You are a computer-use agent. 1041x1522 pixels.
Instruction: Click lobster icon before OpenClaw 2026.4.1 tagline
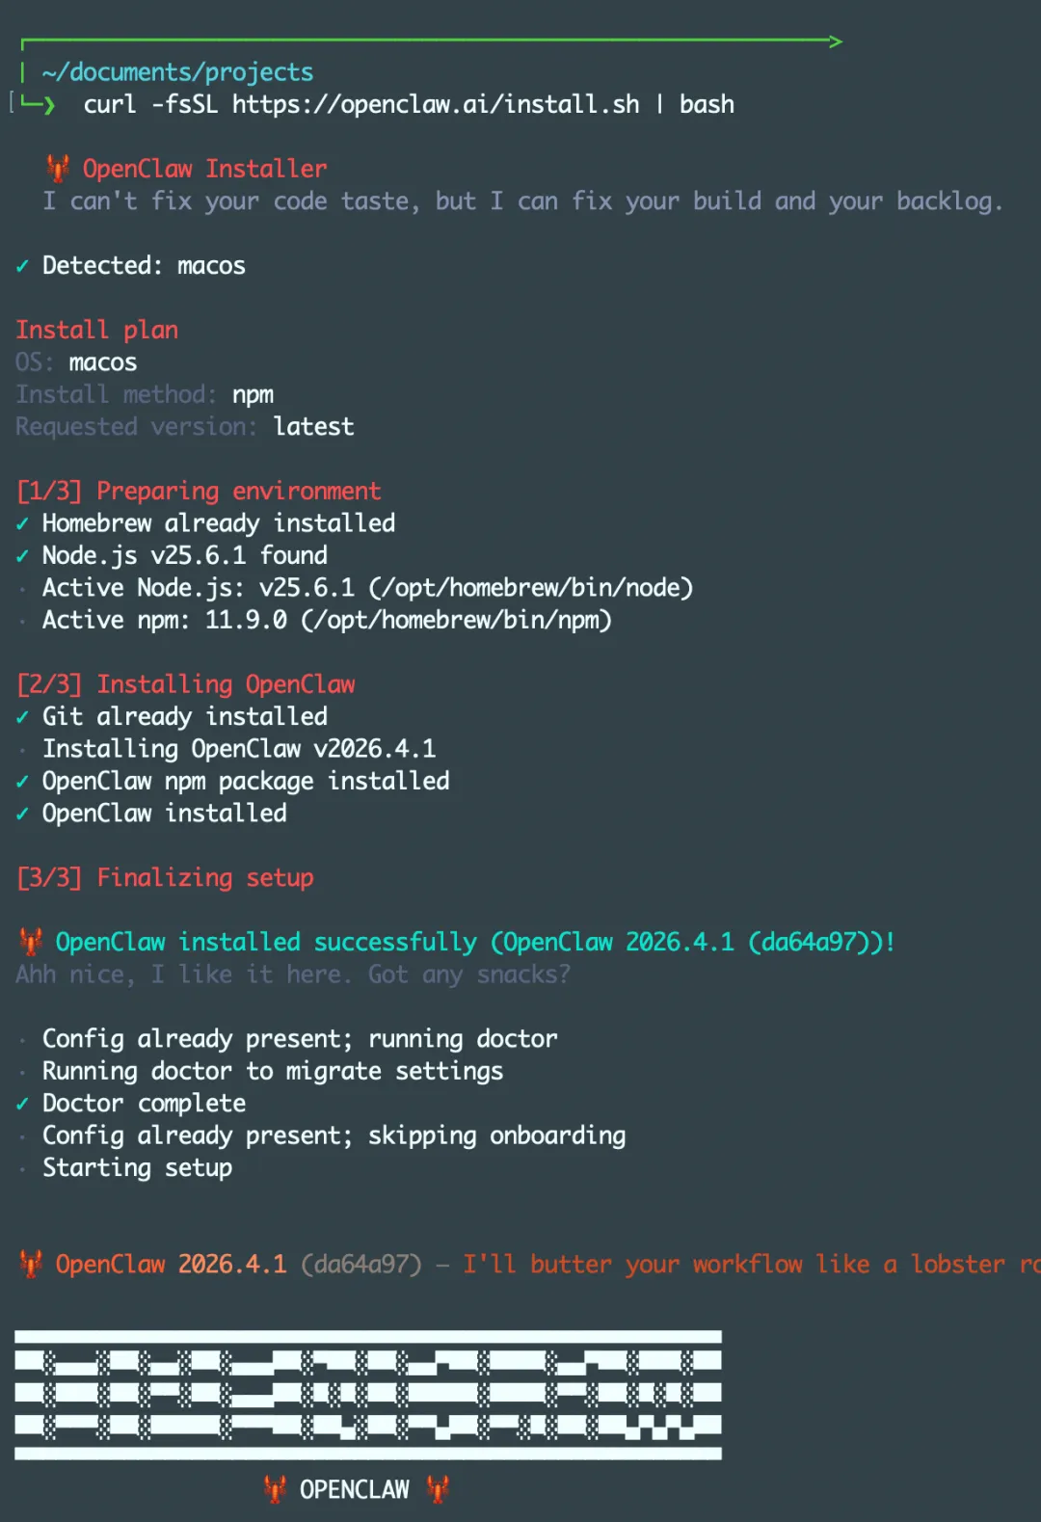[x=31, y=1264]
